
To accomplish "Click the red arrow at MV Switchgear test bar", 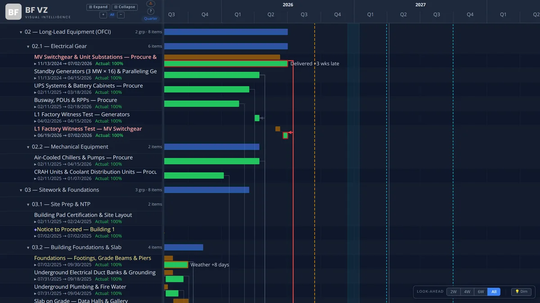I will (291, 132).
